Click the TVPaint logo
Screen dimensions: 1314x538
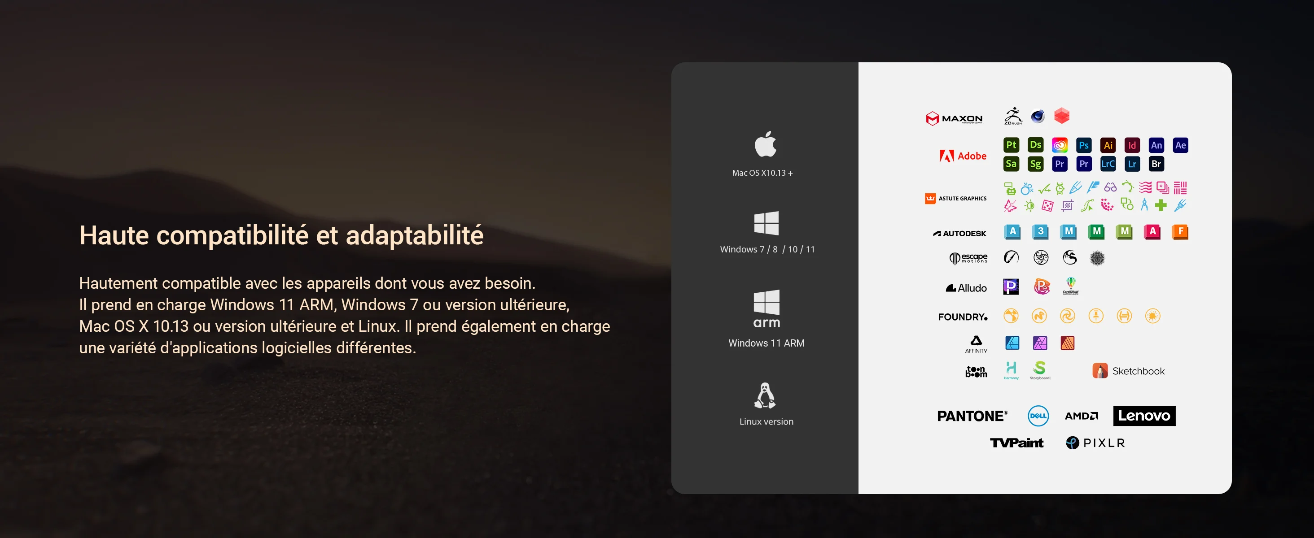[1016, 443]
